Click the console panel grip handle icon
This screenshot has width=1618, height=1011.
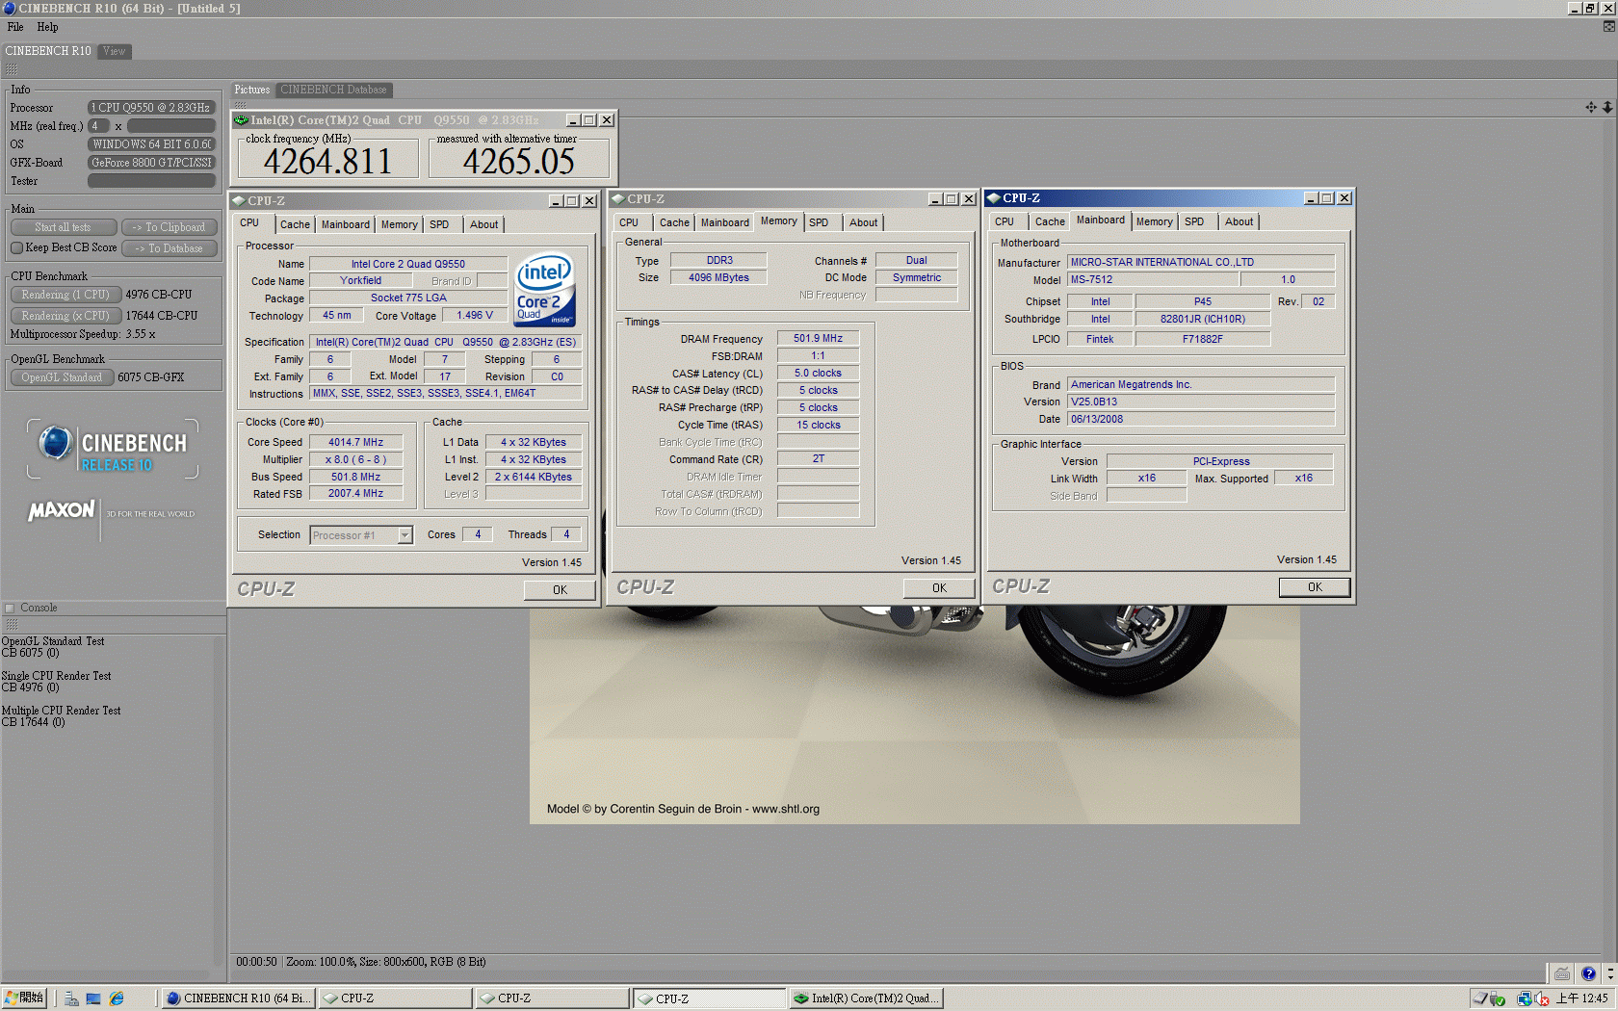click(x=12, y=624)
